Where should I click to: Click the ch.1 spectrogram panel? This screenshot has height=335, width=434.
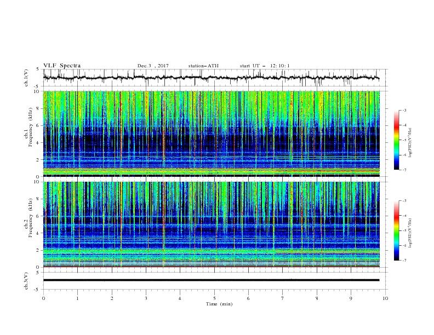pos(211,134)
